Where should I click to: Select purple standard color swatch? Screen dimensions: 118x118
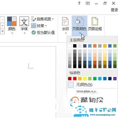pyautogui.click(x=115, y=79)
